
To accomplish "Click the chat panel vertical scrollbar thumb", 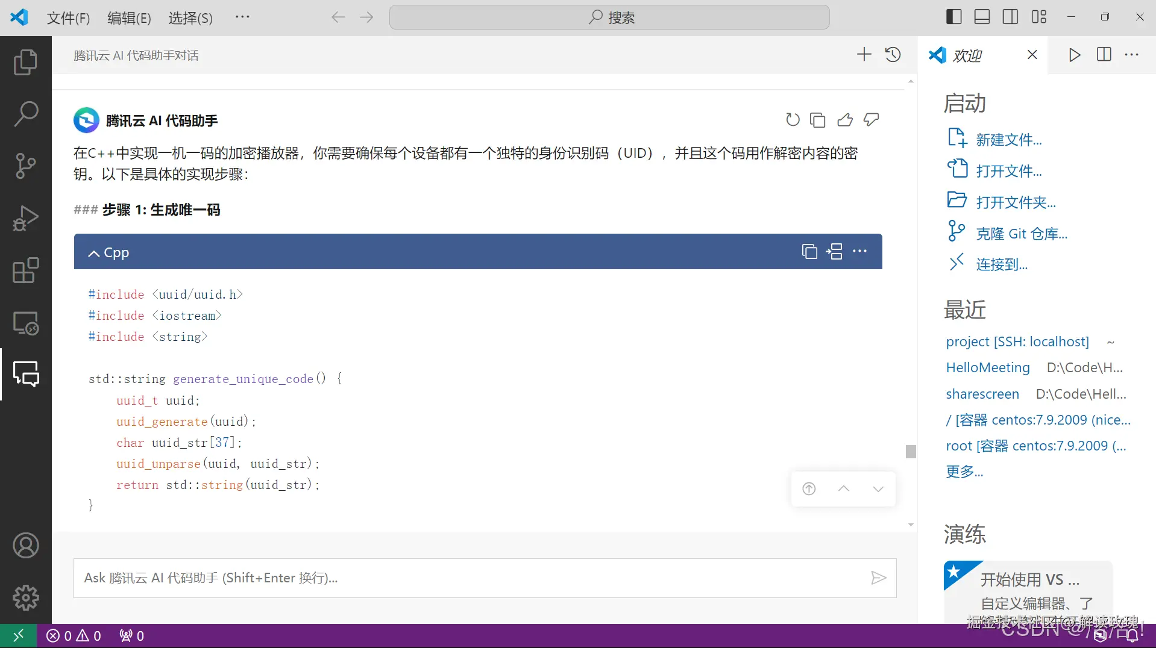I will pyautogui.click(x=911, y=451).
